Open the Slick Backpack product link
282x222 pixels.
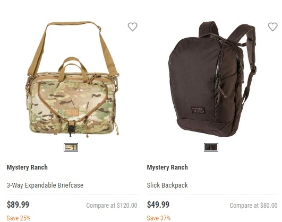point(167,185)
